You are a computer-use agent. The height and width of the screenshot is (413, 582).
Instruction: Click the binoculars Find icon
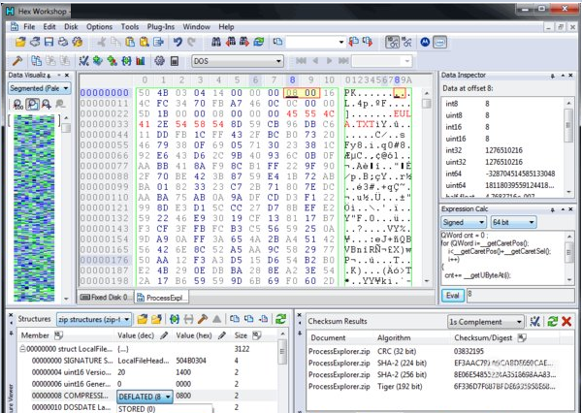tap(216, 42)
